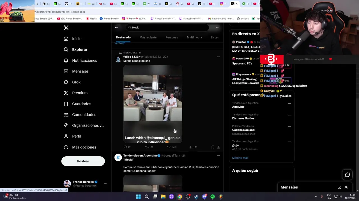Open PowerGPU Space and PCs live
The image size is (359, 201).
pos(242,63)
